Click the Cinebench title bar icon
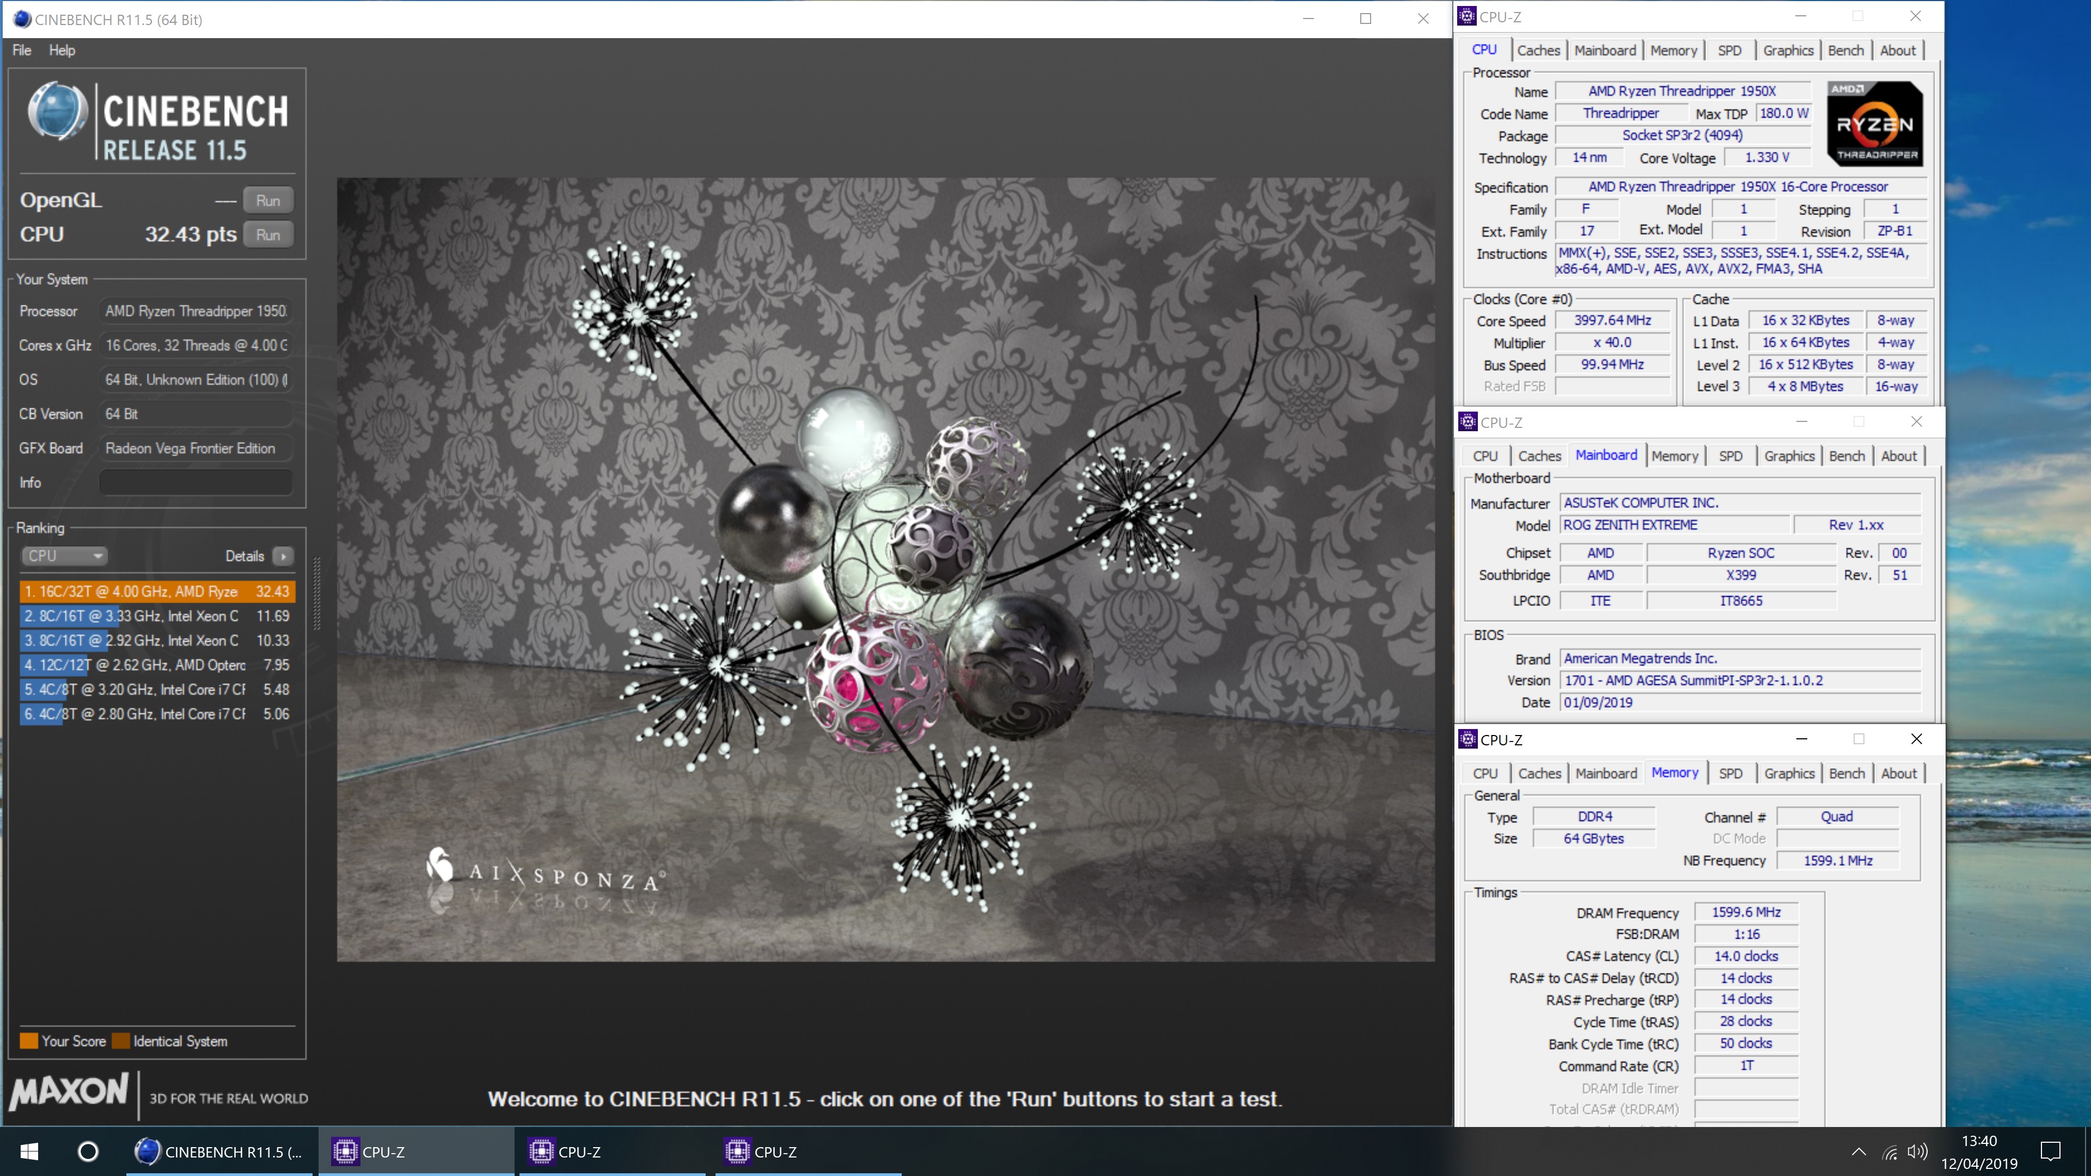Image resolution: width=2091 pixels, height=1176 pixels. coord(22,19)
